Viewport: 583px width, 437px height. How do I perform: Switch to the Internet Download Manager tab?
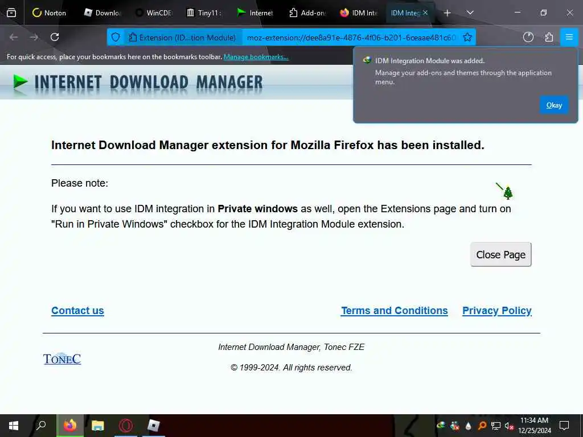(x=256, y=13)
